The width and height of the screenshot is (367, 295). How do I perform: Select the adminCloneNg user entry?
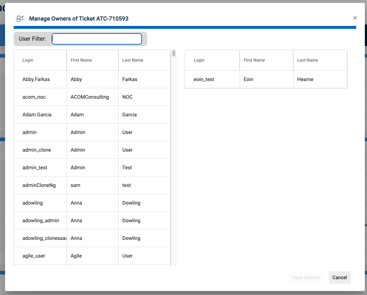point(39,185)
